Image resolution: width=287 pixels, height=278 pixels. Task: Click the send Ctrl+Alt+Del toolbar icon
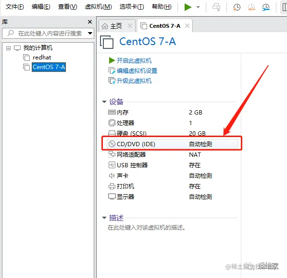pyautogui.click(x=216, y=7)
